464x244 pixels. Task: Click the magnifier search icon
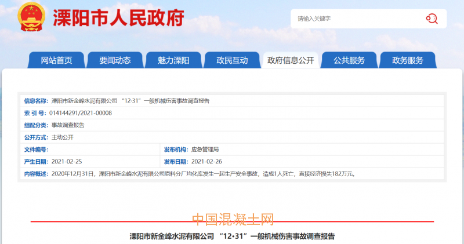[x=432, y=19]
